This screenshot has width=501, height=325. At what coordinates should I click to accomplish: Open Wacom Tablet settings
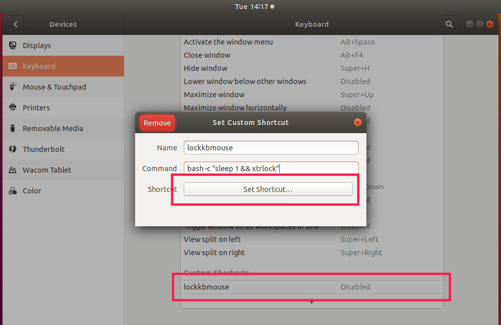point(63,170)
